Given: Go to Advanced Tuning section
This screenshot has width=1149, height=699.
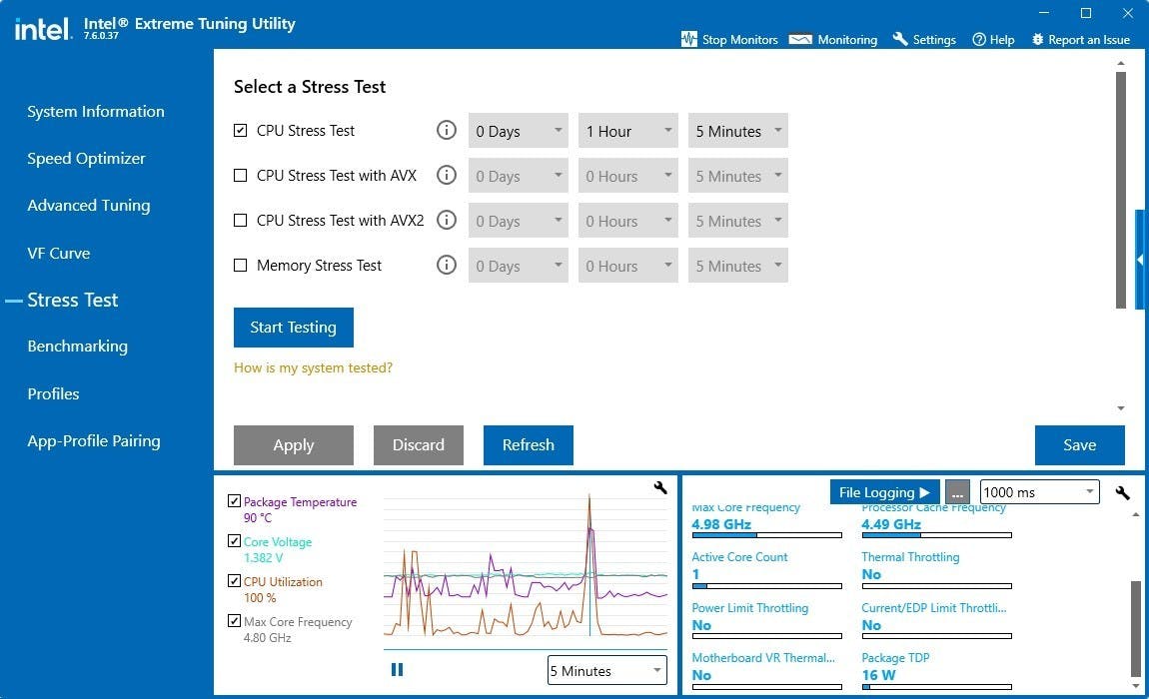Looking at the screenshot, I should 89,206.
